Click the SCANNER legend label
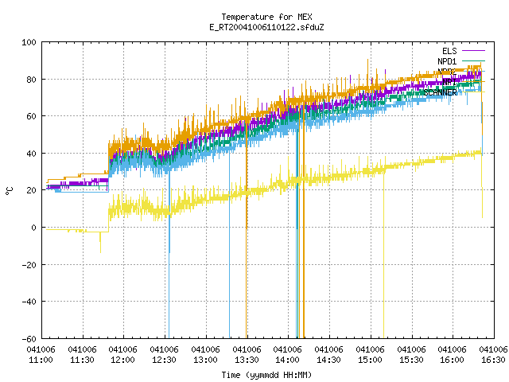This screenshot has height=382, width=509. tap(440, 92)
